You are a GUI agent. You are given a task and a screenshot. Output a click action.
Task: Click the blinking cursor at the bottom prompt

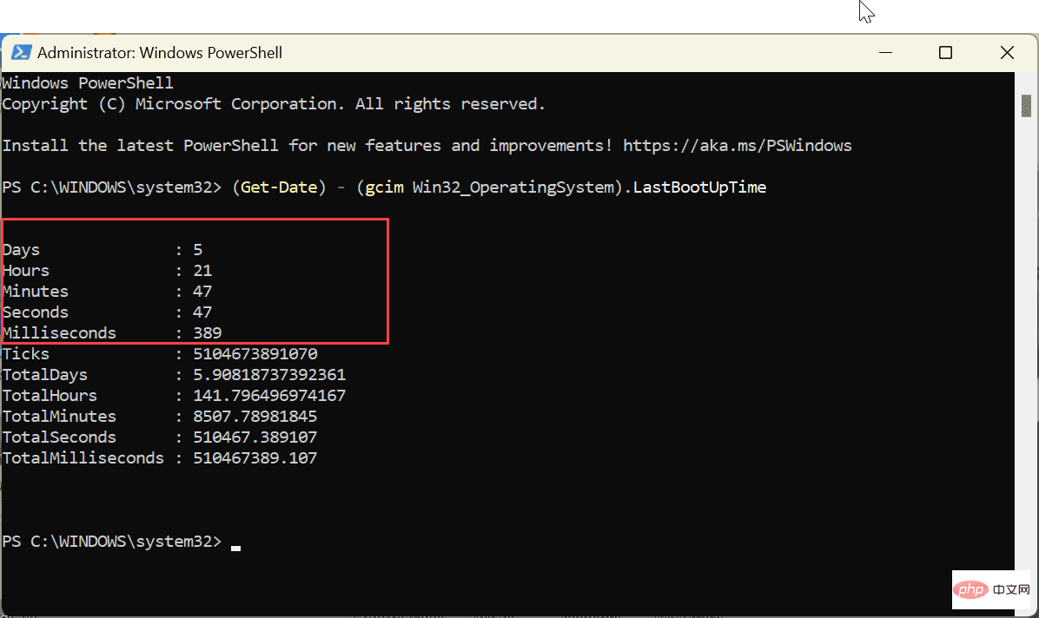point(236,548)
